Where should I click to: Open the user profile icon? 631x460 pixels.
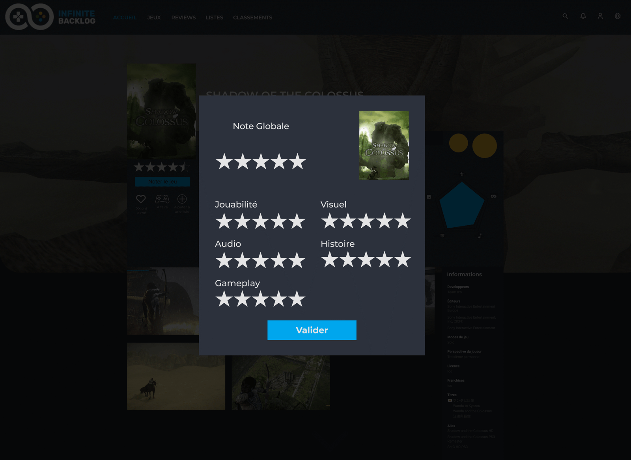(x=600, y=16)
